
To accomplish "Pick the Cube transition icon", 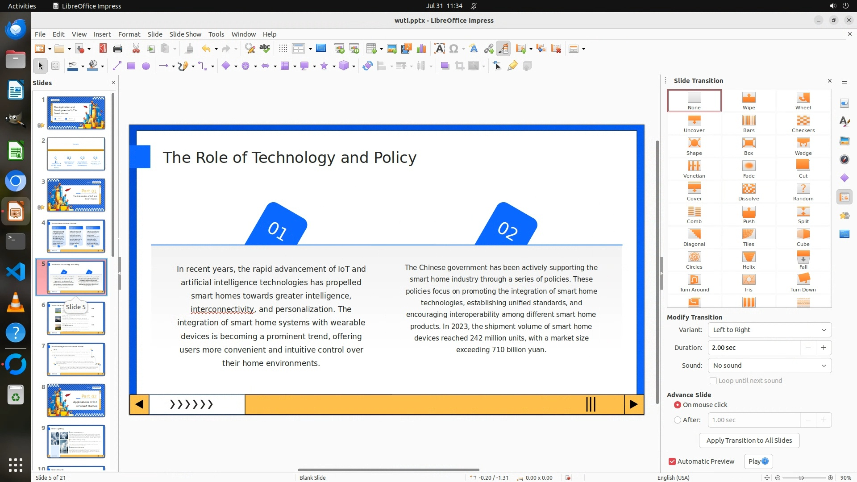I will [803, 237].
